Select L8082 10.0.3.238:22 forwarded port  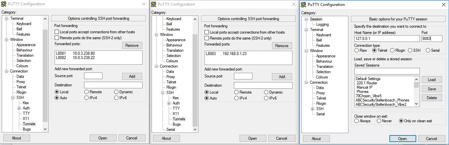click(x=75, y=57)
